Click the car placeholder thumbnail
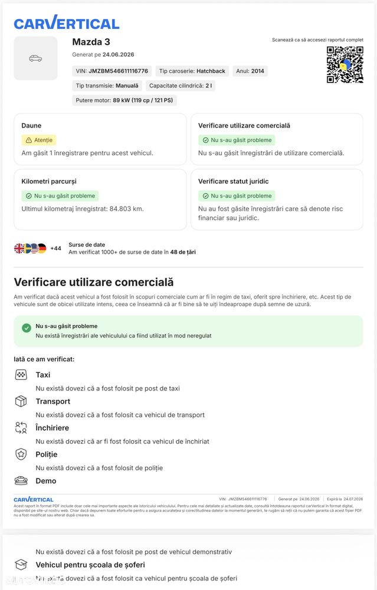 click(x=36, y=58)
